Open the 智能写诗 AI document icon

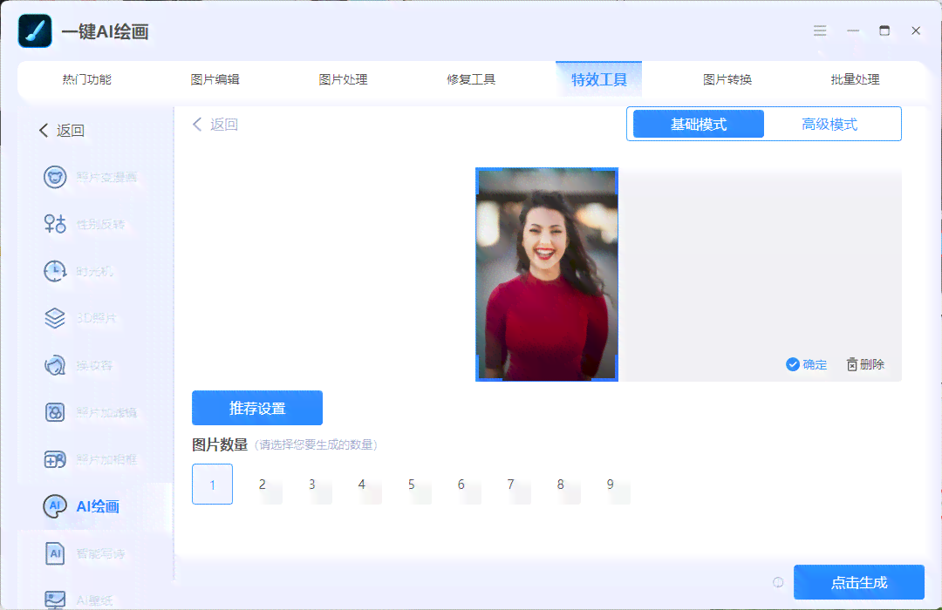55,553
